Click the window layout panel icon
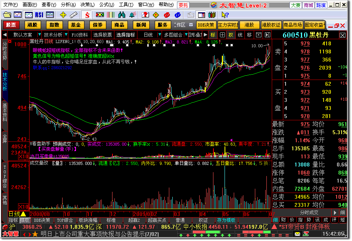 (x=202, y=15)
